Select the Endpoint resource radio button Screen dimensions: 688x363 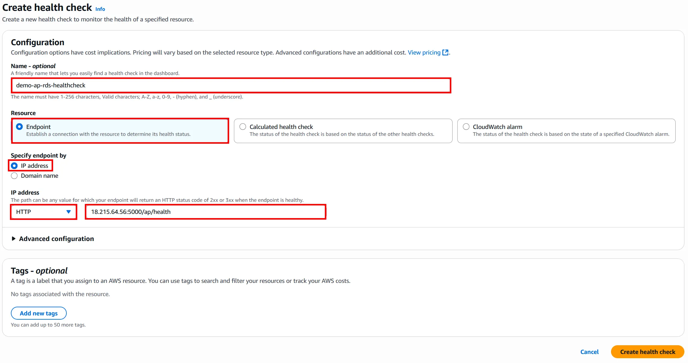tap(19, 127)
